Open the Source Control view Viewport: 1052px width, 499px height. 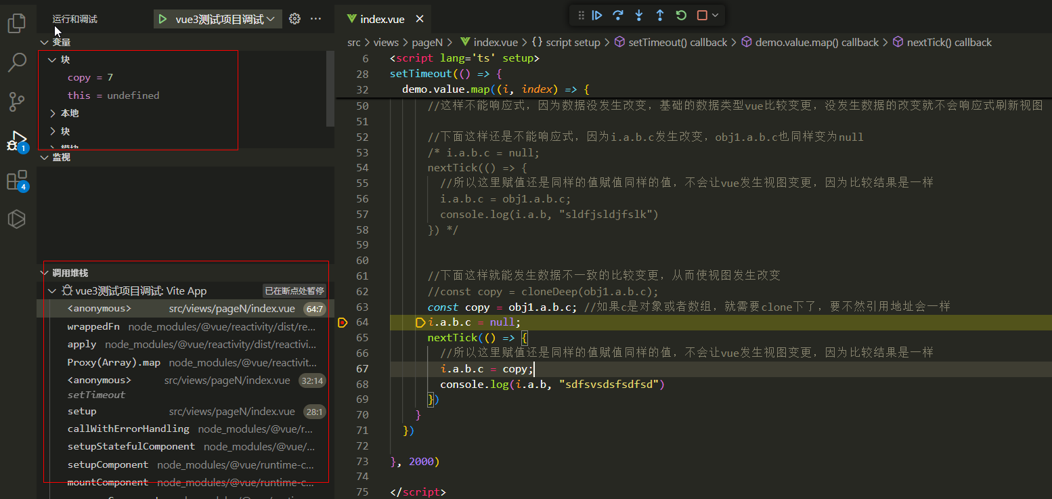[x=16, y=102]
